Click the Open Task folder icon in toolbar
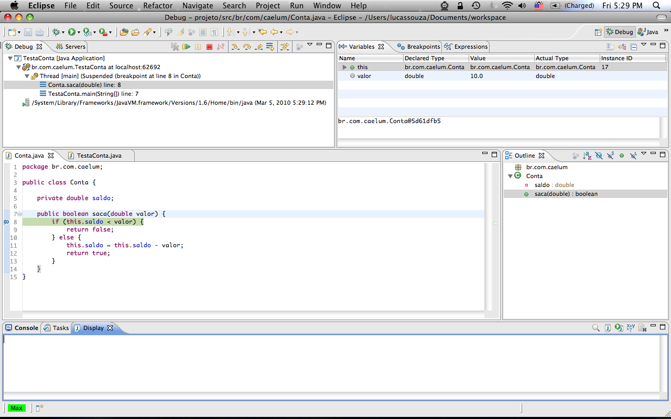Screen dimensions: 671x419 [135, 32]
